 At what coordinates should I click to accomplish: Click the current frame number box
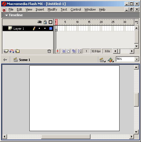pyautogui.click(x=86, y=51)
